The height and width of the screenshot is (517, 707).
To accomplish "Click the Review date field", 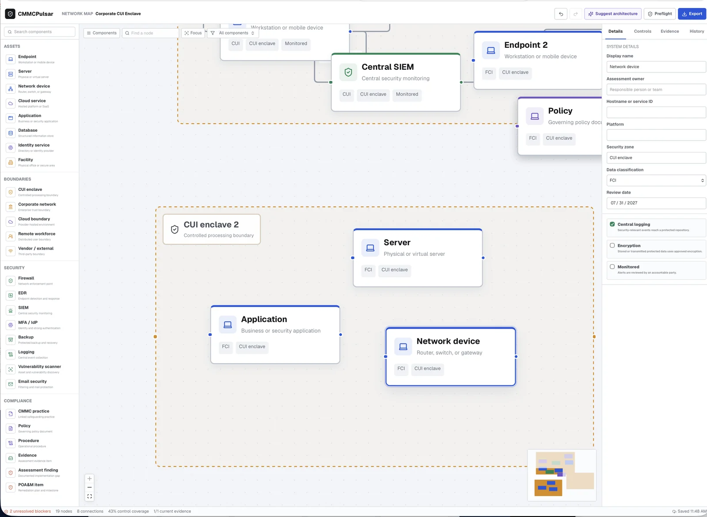I will (656, 203).
